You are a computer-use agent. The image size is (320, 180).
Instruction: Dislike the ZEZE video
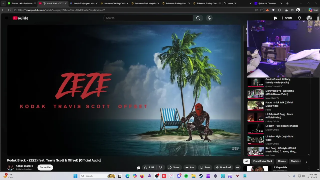(x=160, y=167)
